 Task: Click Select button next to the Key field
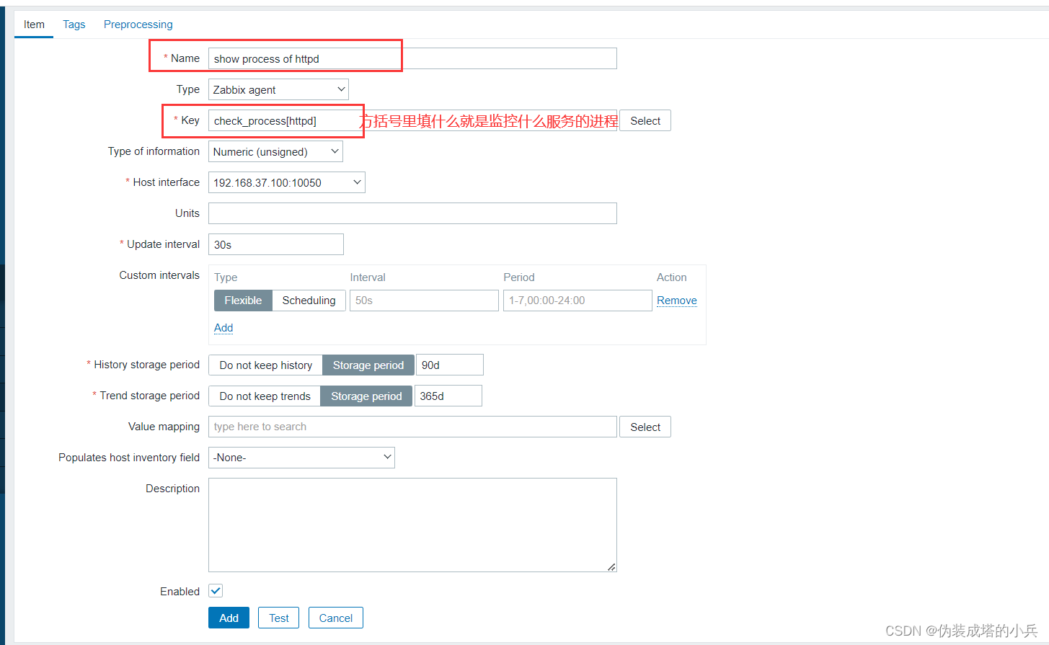645,120
